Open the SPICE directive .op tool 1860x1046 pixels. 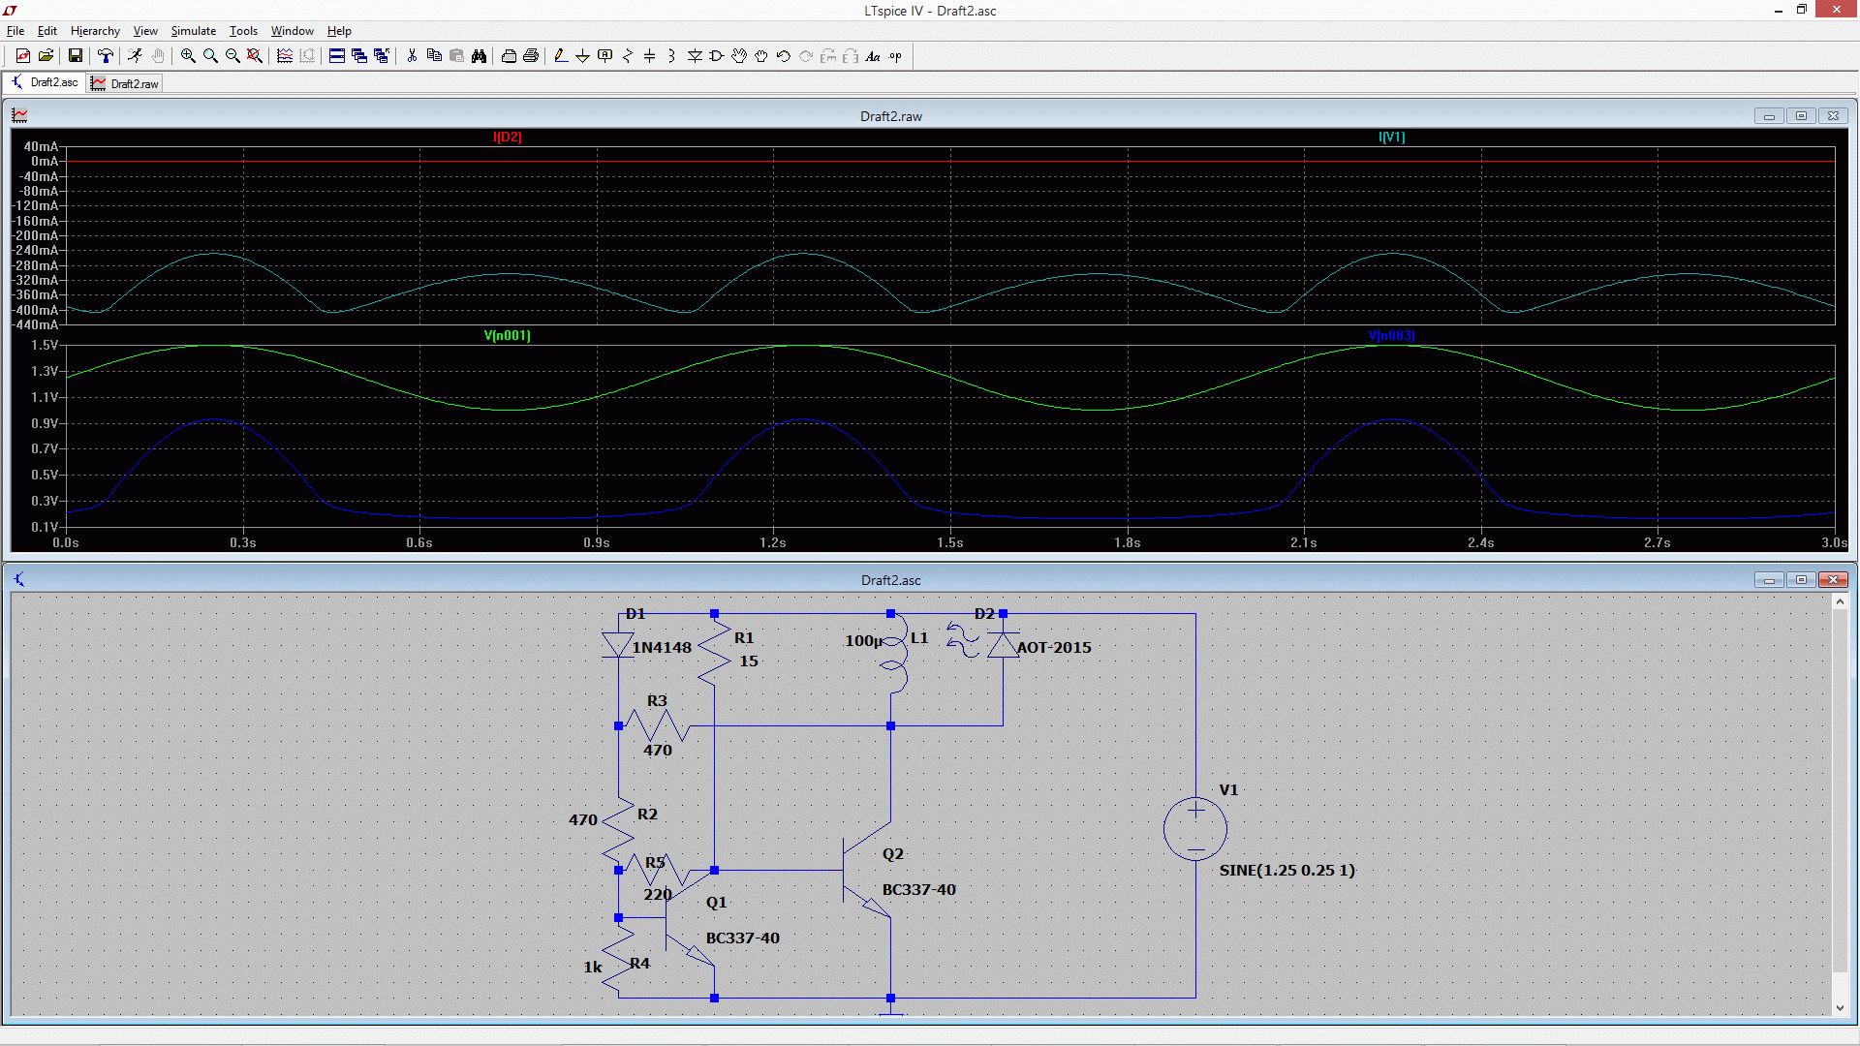point(895,56)
